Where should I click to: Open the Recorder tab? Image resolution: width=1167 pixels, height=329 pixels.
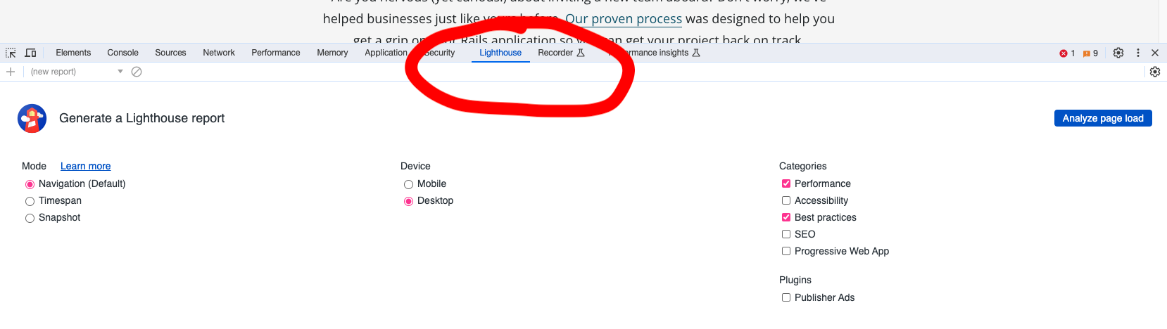(561, 53)
